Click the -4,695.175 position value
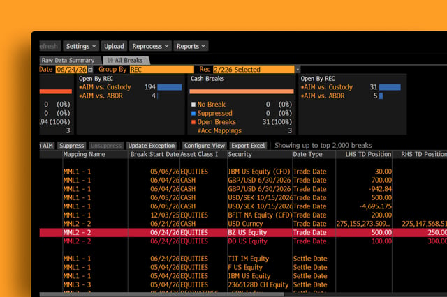Screen dimensions: 447x297 click(x=376, y=206)
